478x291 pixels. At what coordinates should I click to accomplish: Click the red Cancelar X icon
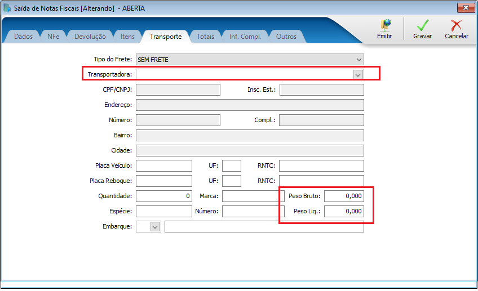click(456, 25)
